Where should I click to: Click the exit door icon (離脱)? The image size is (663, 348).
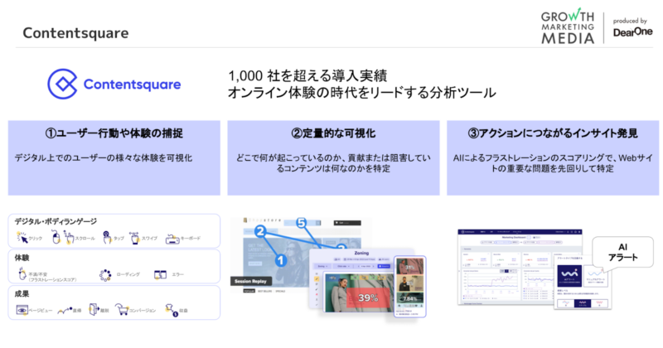[94, 309]
